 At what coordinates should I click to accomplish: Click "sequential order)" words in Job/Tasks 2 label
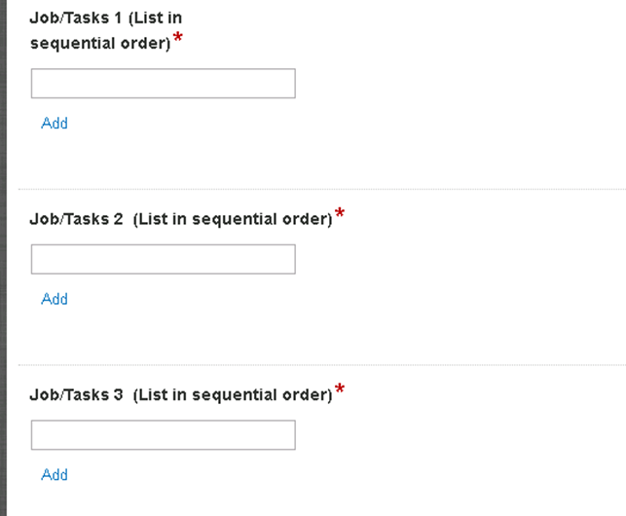262,219
